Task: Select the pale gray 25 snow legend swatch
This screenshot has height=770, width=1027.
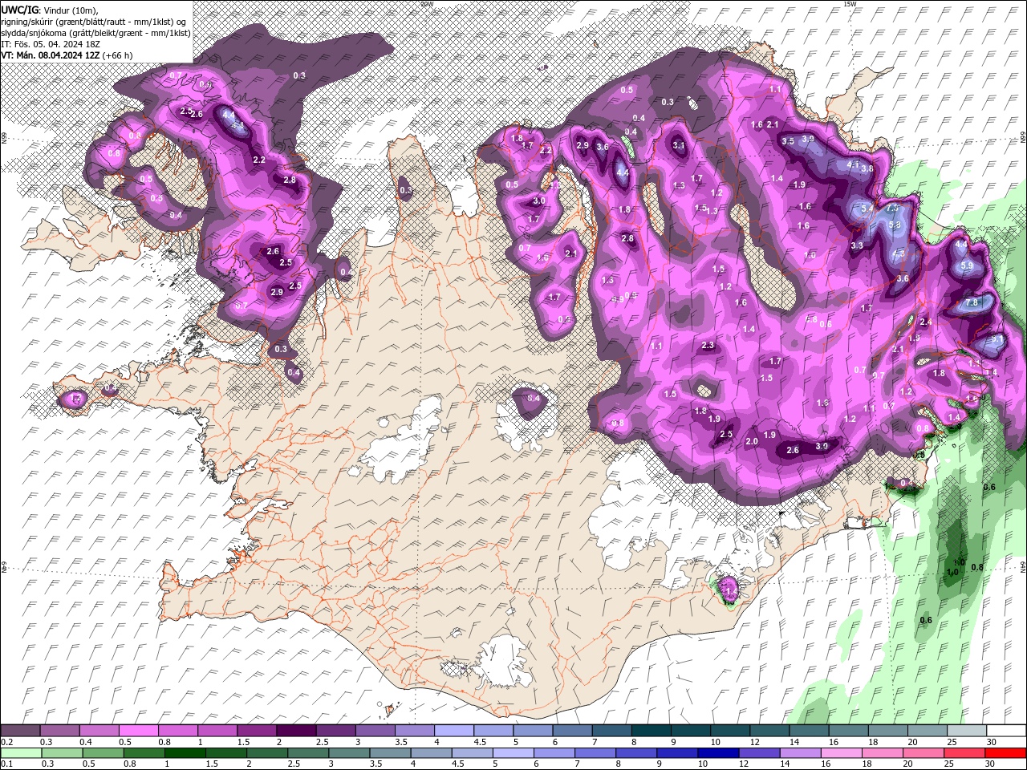Action: pos(966,731)
